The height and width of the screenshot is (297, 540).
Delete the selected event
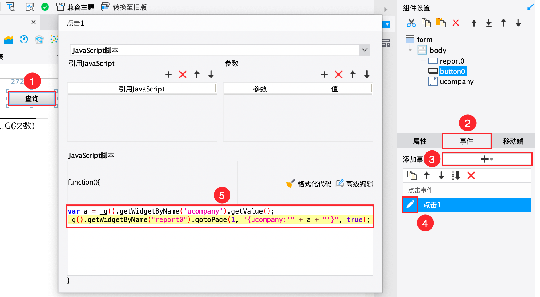click(x=471, y=175)
